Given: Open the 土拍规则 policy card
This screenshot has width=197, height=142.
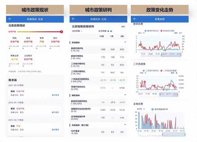Looking at the screenshot, I should tap(28, 60).
